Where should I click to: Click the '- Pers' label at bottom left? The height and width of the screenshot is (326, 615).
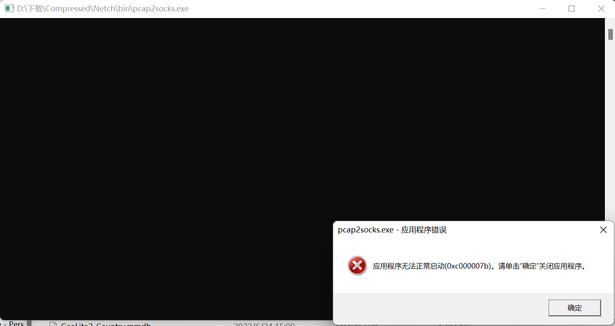pyautogui.click(x=13, y=323)
